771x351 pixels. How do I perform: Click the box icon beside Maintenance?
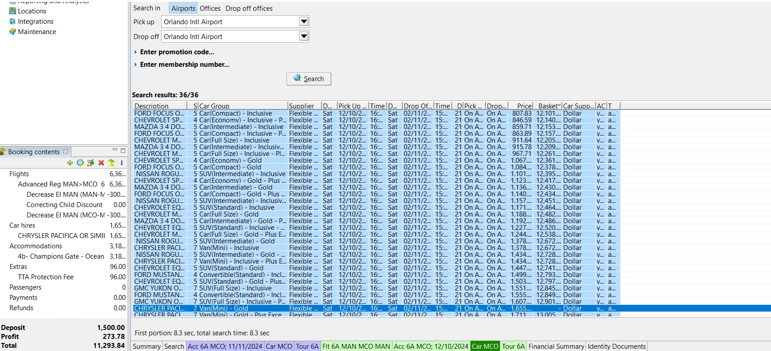13,31
